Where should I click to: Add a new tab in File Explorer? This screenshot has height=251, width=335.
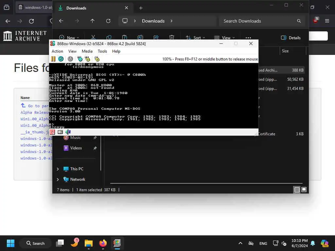(x=141, y=8)
